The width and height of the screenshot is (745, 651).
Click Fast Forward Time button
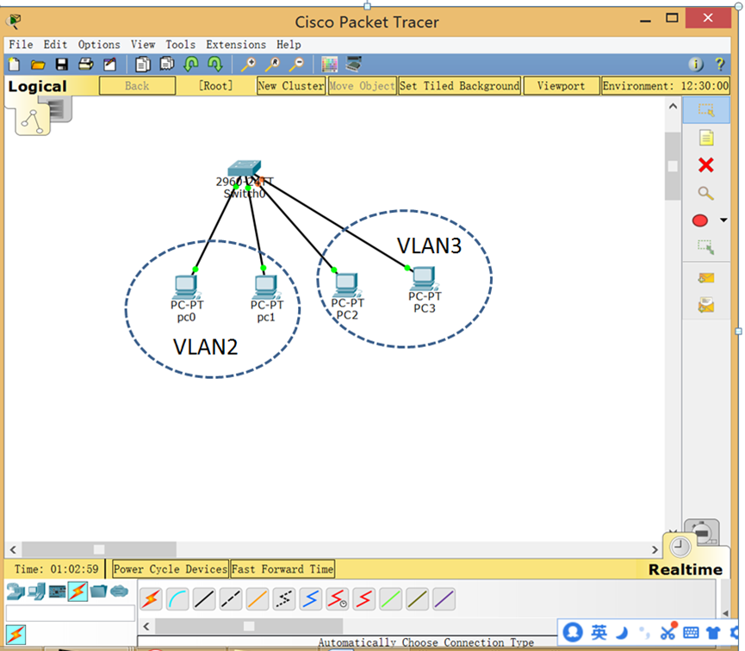coord(282,569)
